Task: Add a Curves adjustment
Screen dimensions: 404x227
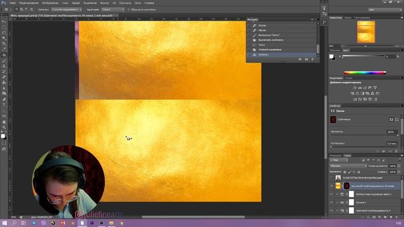Action: (x=365, y=88)
